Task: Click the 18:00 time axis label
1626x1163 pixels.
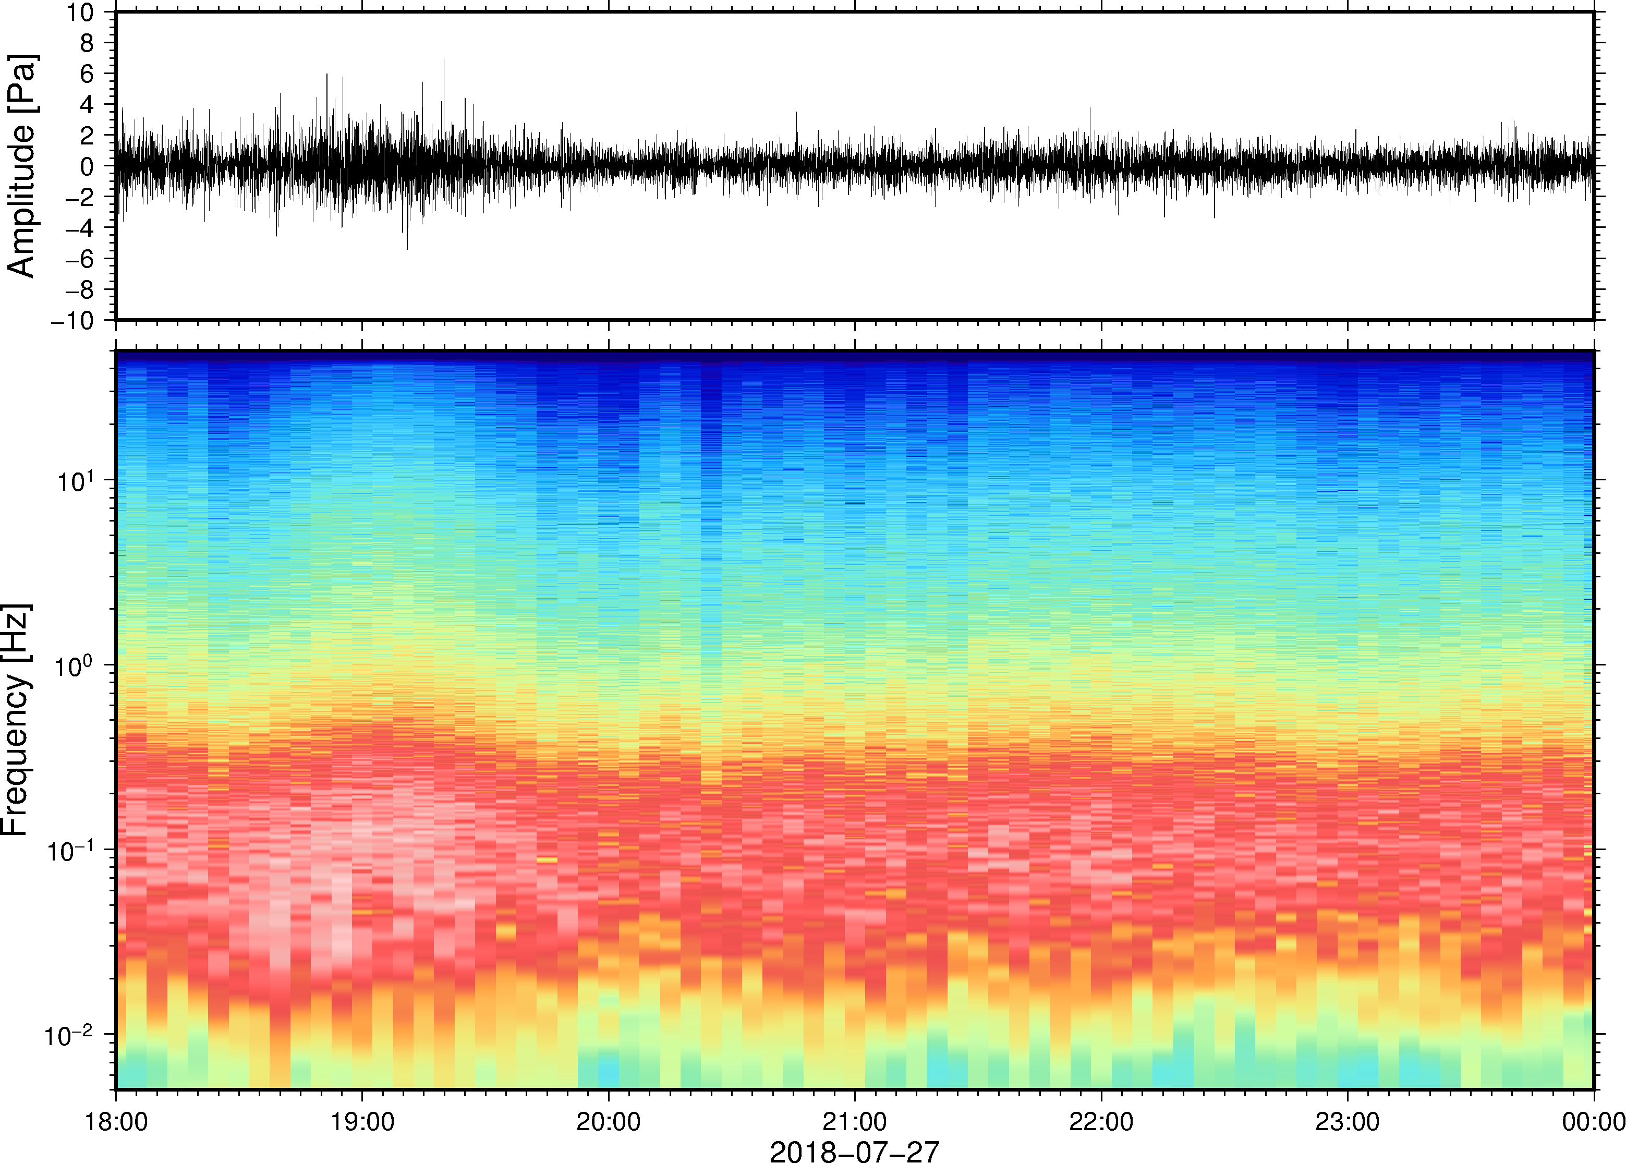Action: (x=116, y=1121)
